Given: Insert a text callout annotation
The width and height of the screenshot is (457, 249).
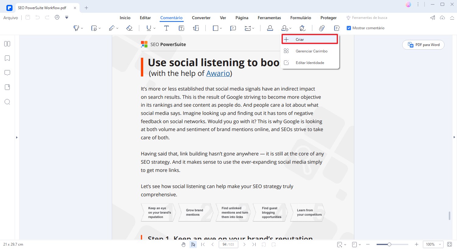Looking at the screenshot, I should pos(196,28).
